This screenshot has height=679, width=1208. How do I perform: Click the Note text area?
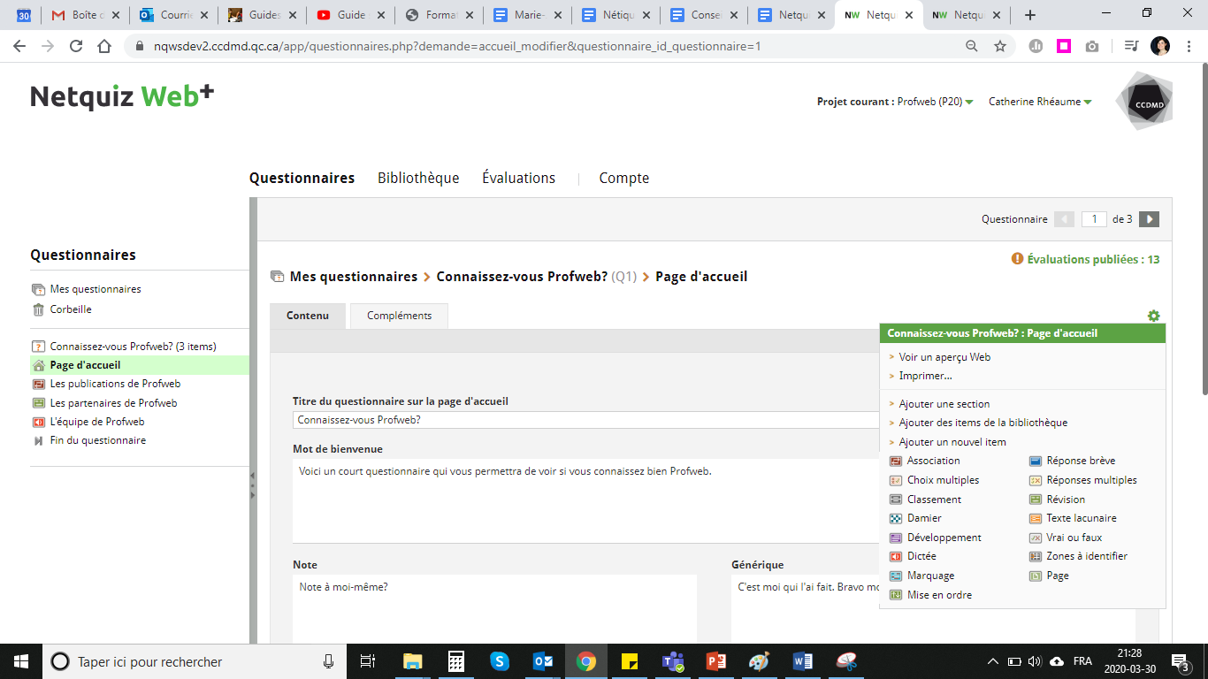click(494, 609)
